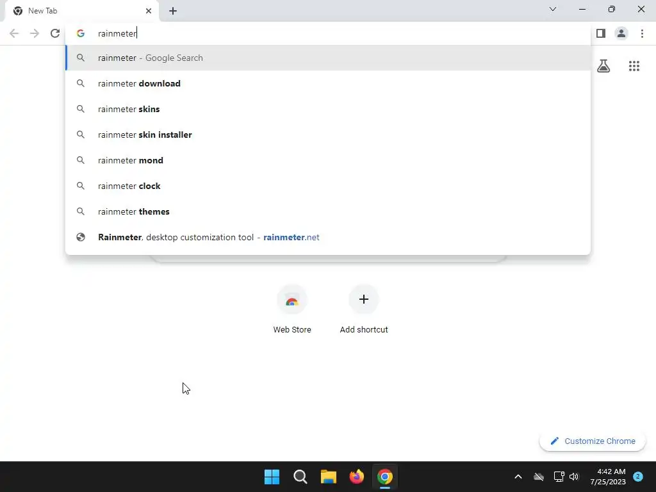This screenshot has width=656, height=492.
Task: Choose 'rainmeter themes' suggestion
Action: tap(328, 211)
